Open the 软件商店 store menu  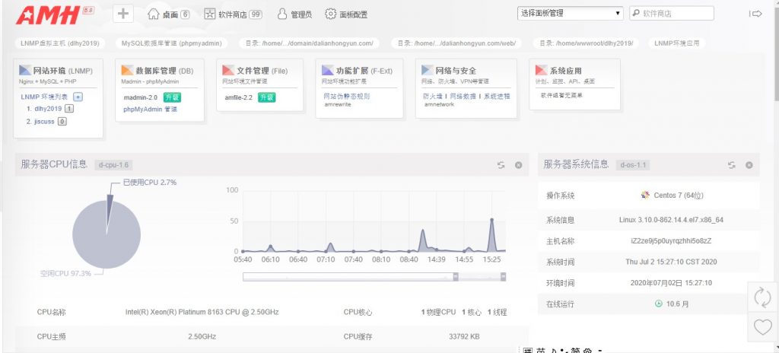[233, 14]
